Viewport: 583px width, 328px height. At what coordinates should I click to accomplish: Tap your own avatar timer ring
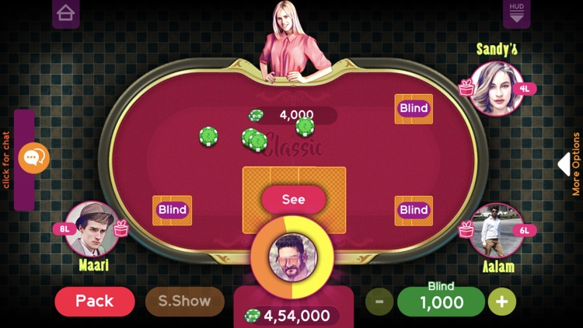tap(292, 257)
